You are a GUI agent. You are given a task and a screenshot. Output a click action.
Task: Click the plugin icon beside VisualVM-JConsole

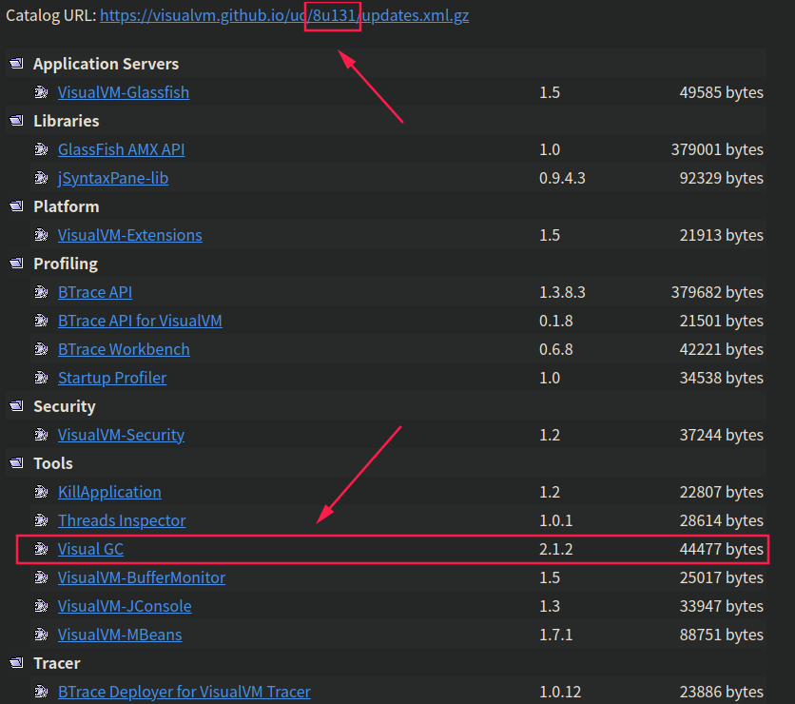41,606
